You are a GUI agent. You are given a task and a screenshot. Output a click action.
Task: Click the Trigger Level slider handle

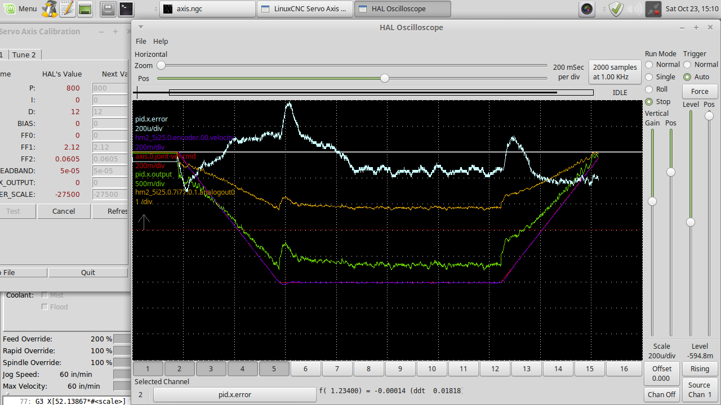pos(691,223)
